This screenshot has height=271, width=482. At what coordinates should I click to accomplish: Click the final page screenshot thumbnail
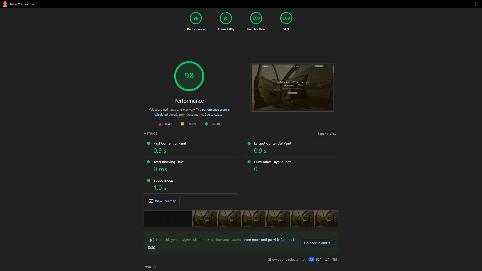(292, 87)
